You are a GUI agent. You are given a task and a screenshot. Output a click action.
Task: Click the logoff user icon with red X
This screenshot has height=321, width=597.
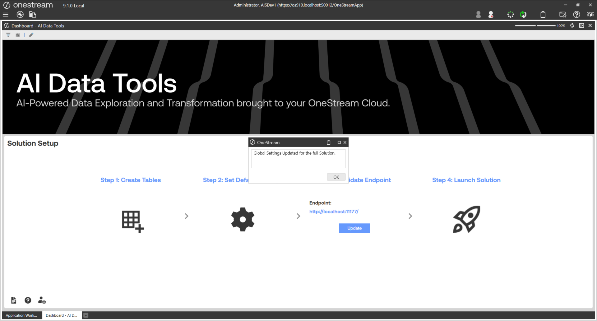point(491,15)
